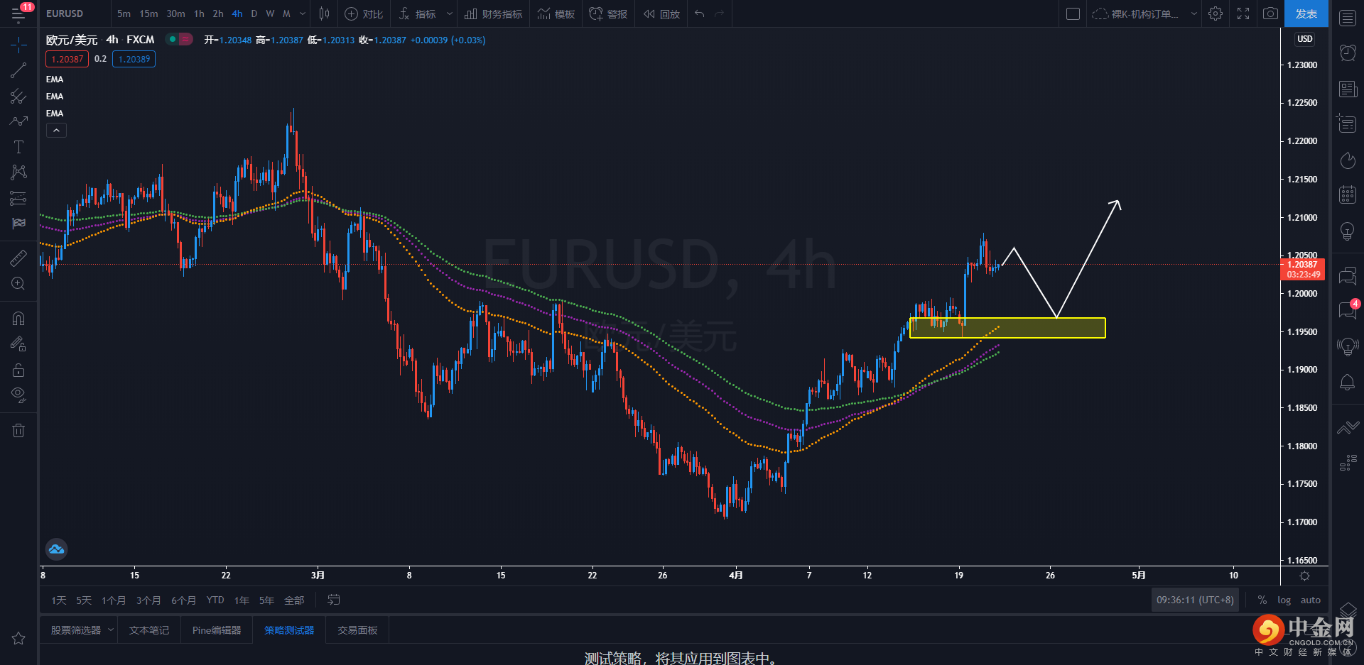
Task: Collapse the EMA indicator legend
Action: (x=56, y=131)
